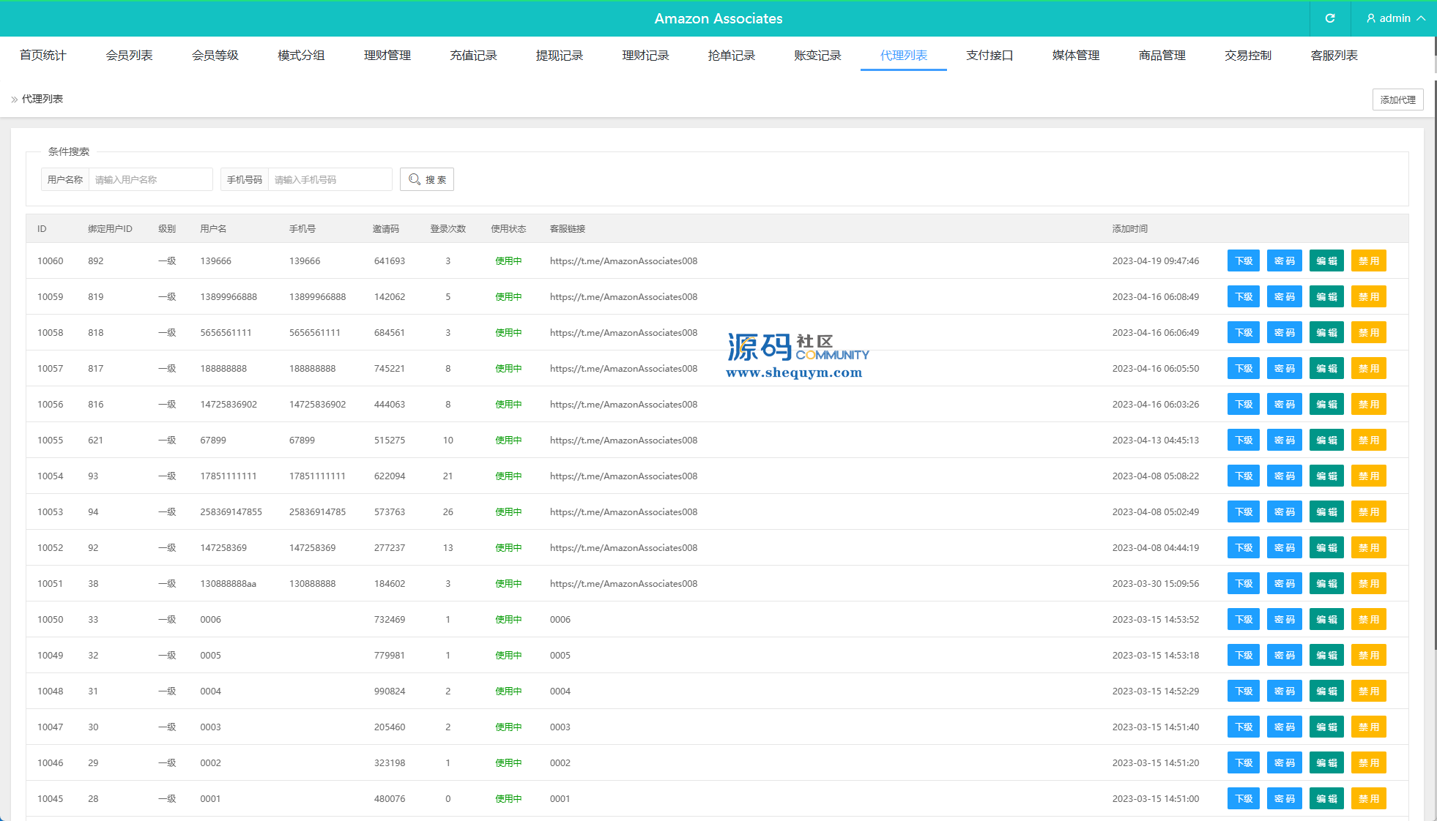Screen dimensions: 1437x821
Task: View subordinates of agent 10053
Action: [1243, 512]
